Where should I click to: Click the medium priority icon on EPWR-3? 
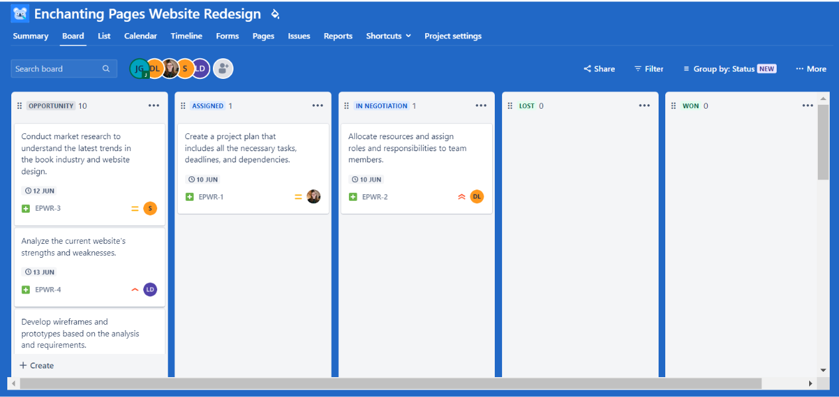click(x=135, y=209)
